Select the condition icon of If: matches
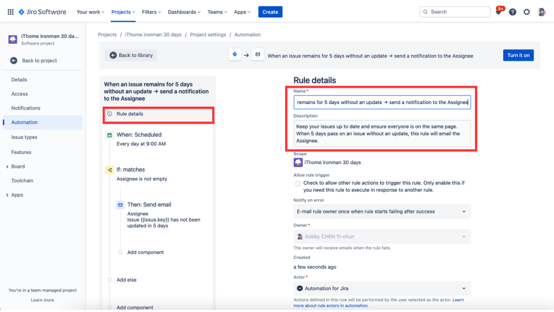The image size is (554, 312). click(x=110, y=170)
